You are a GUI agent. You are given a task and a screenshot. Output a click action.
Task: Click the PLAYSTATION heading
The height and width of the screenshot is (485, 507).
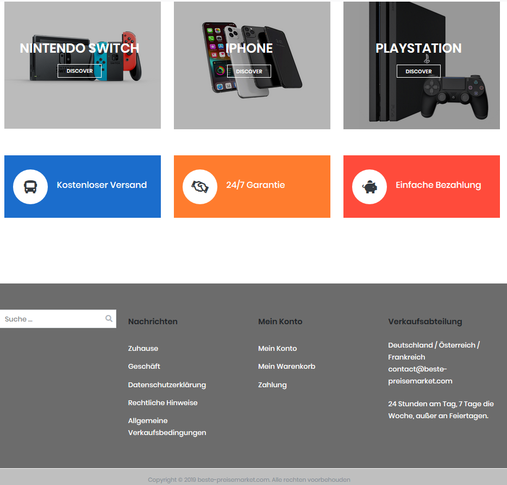coord(418,48)
